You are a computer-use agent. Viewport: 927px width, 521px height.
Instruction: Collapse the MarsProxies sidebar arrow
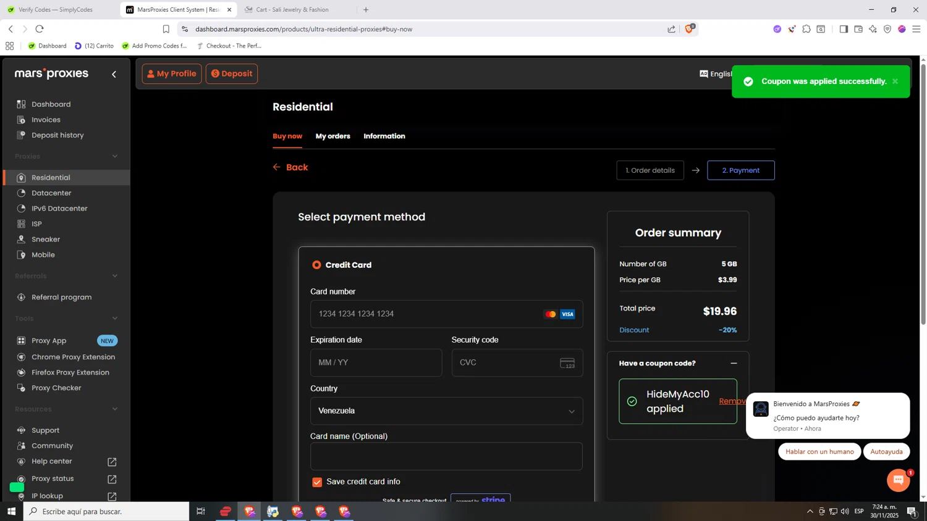(114, 74)
